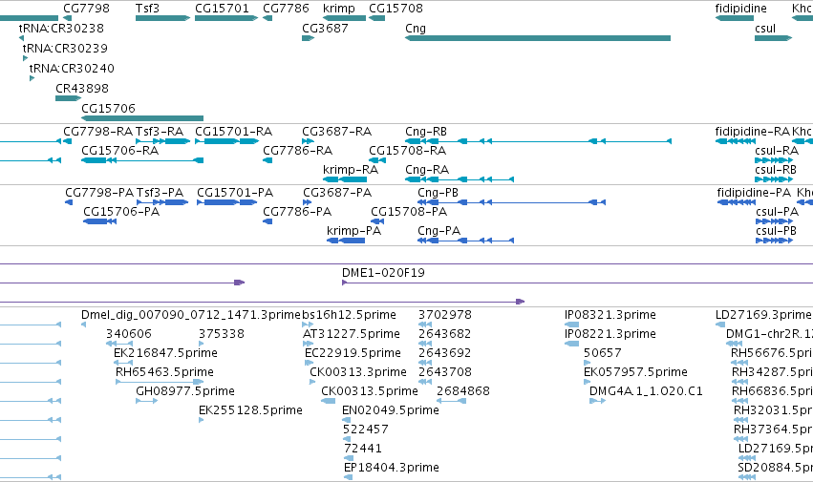Click the CG7798 gene label

[86, 9]
